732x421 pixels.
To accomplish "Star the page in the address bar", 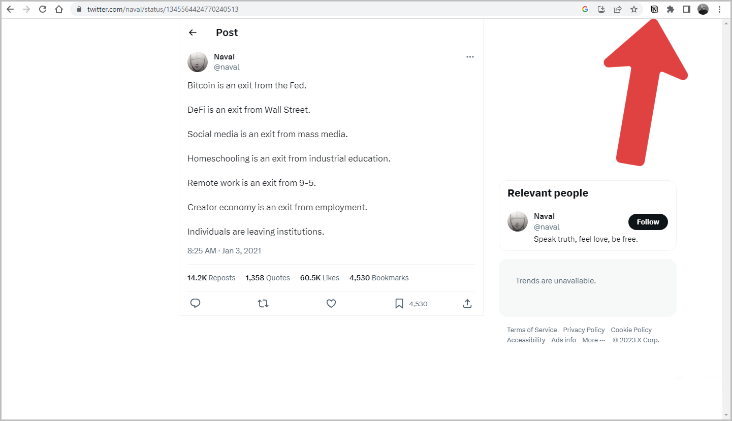I will [634, 9].
